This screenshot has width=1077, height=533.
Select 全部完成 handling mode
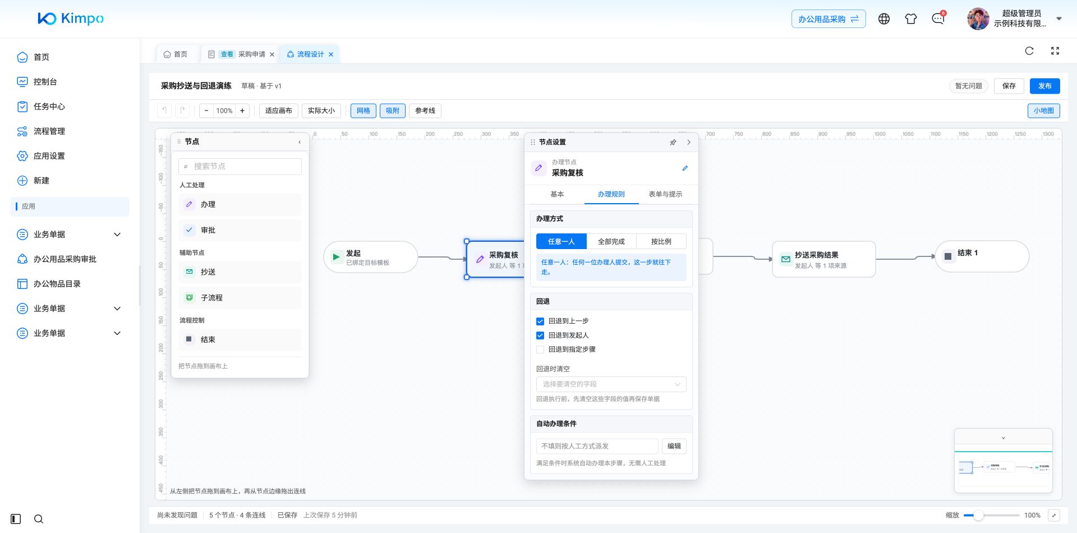point(611,242)
